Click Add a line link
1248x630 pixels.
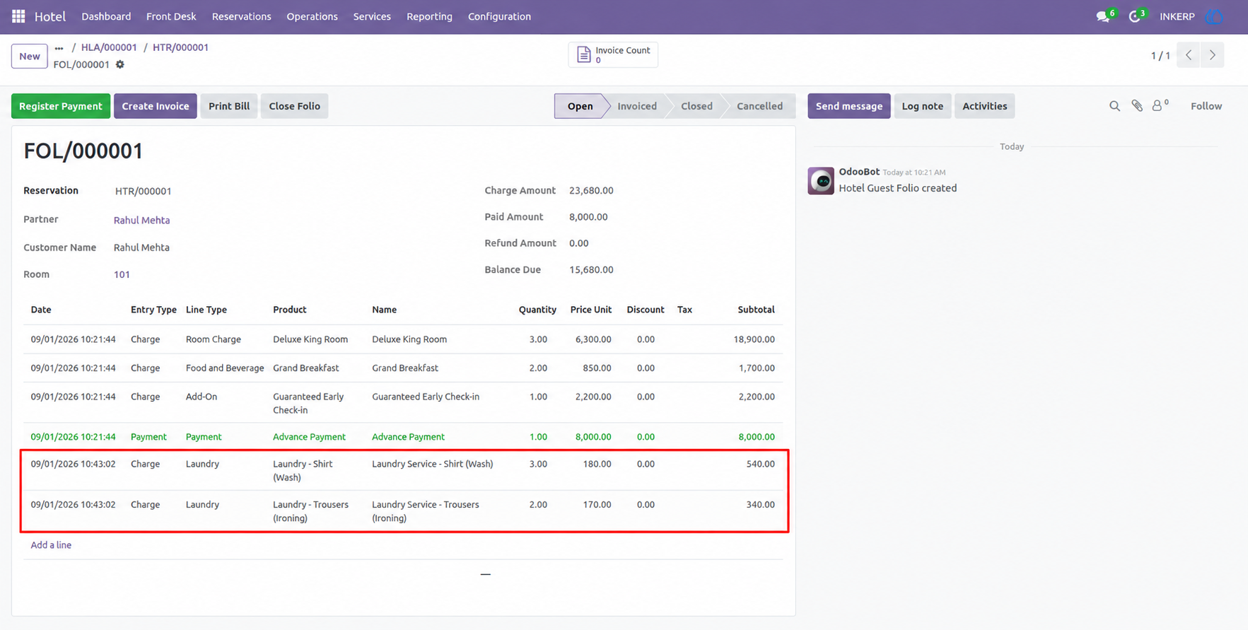coord(51,545)
